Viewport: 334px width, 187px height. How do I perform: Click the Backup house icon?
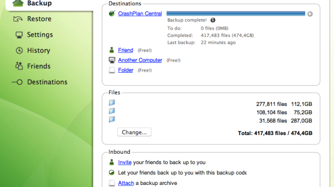18,3
